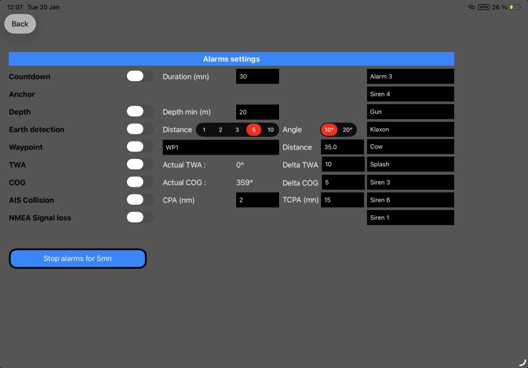Select the Cow sound for Waypoint
528x368 pixels.
pyautogui.click(x=410, y=147)
